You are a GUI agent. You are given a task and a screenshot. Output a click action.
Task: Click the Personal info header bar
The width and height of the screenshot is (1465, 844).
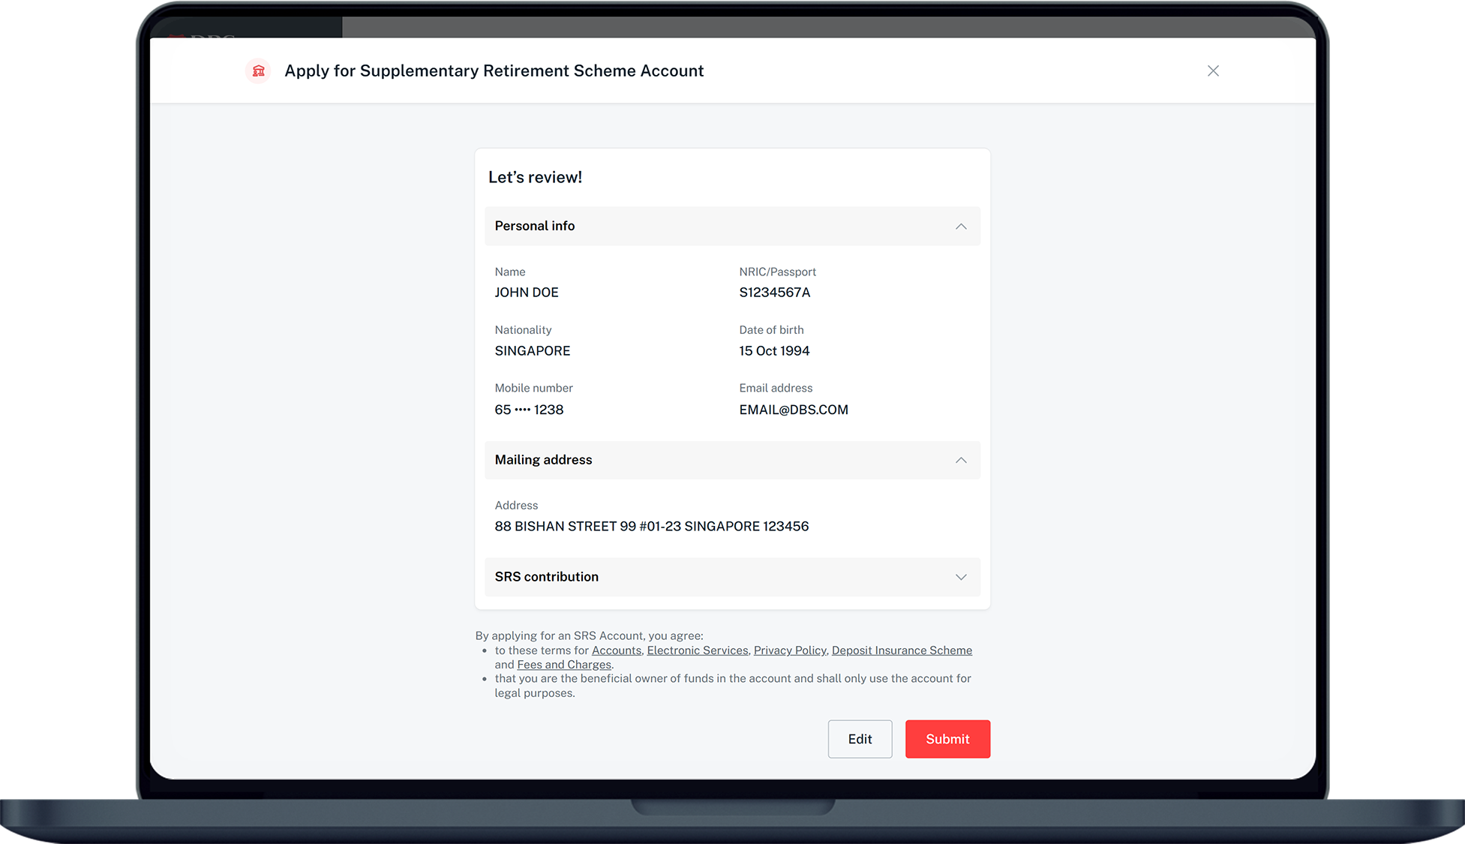(731, 226)
